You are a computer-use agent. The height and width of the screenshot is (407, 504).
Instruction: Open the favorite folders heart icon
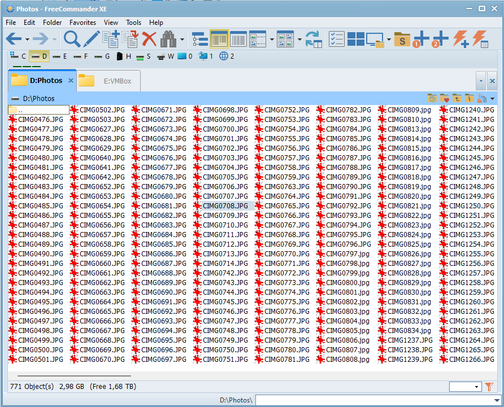coord(444,98)
